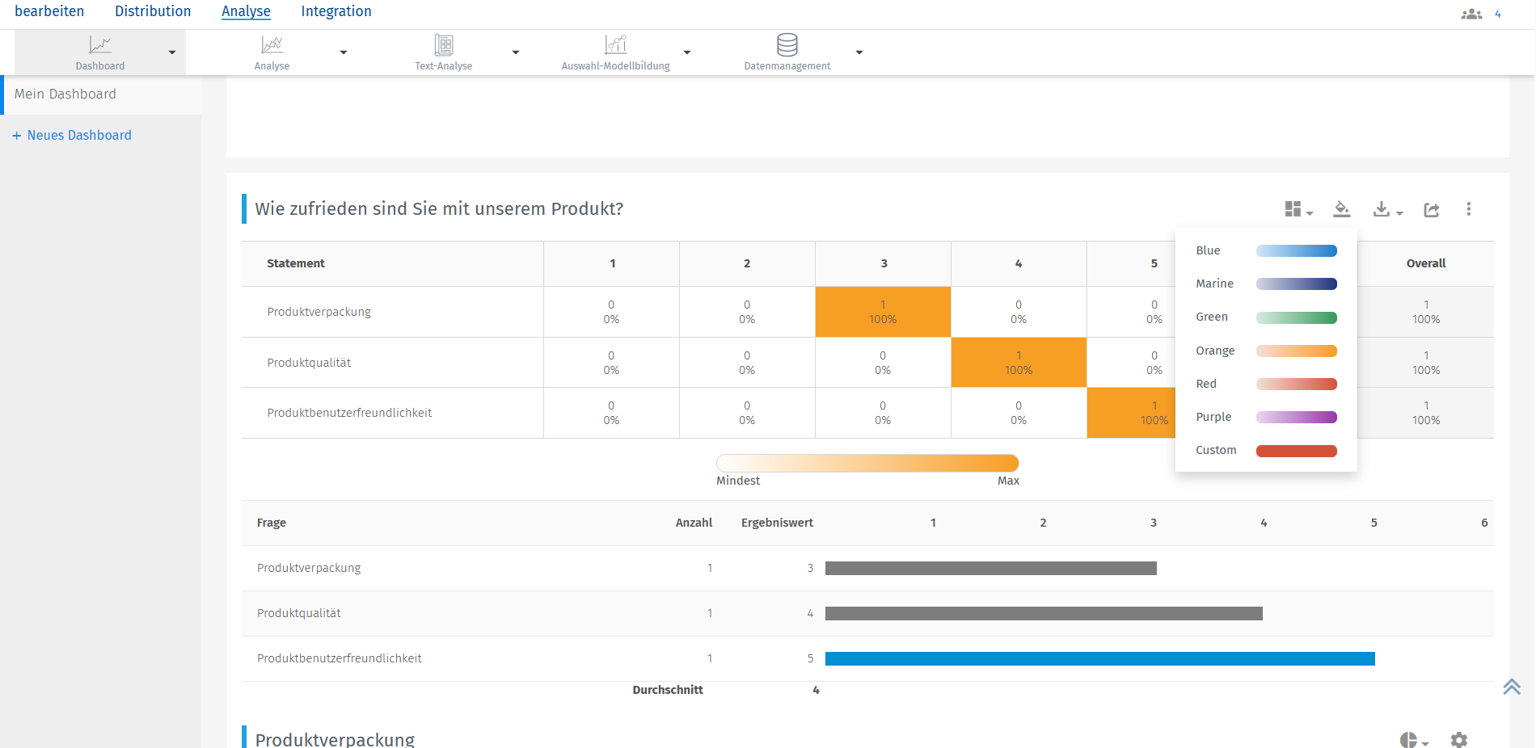The image size is (1536, 748).
Task: Choose the Purple color gradient
Action: click(1296, 417)
